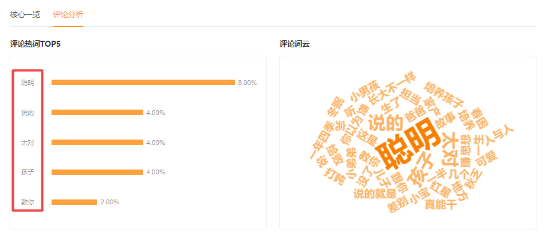The image size is (546, 236).
Task: Switch to the 核心一览 tab
Action: coord(25,14)
